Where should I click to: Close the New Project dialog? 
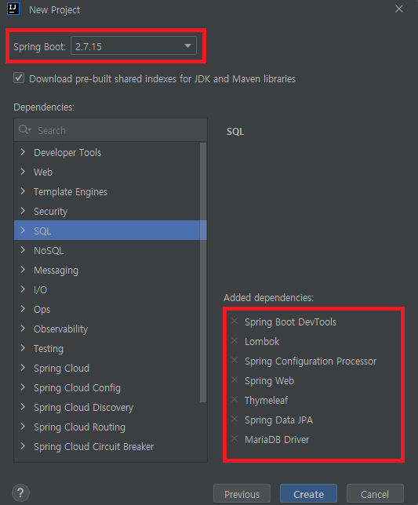399,9
